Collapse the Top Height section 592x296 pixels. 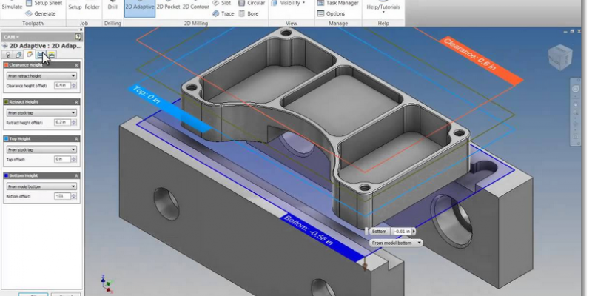78,138
